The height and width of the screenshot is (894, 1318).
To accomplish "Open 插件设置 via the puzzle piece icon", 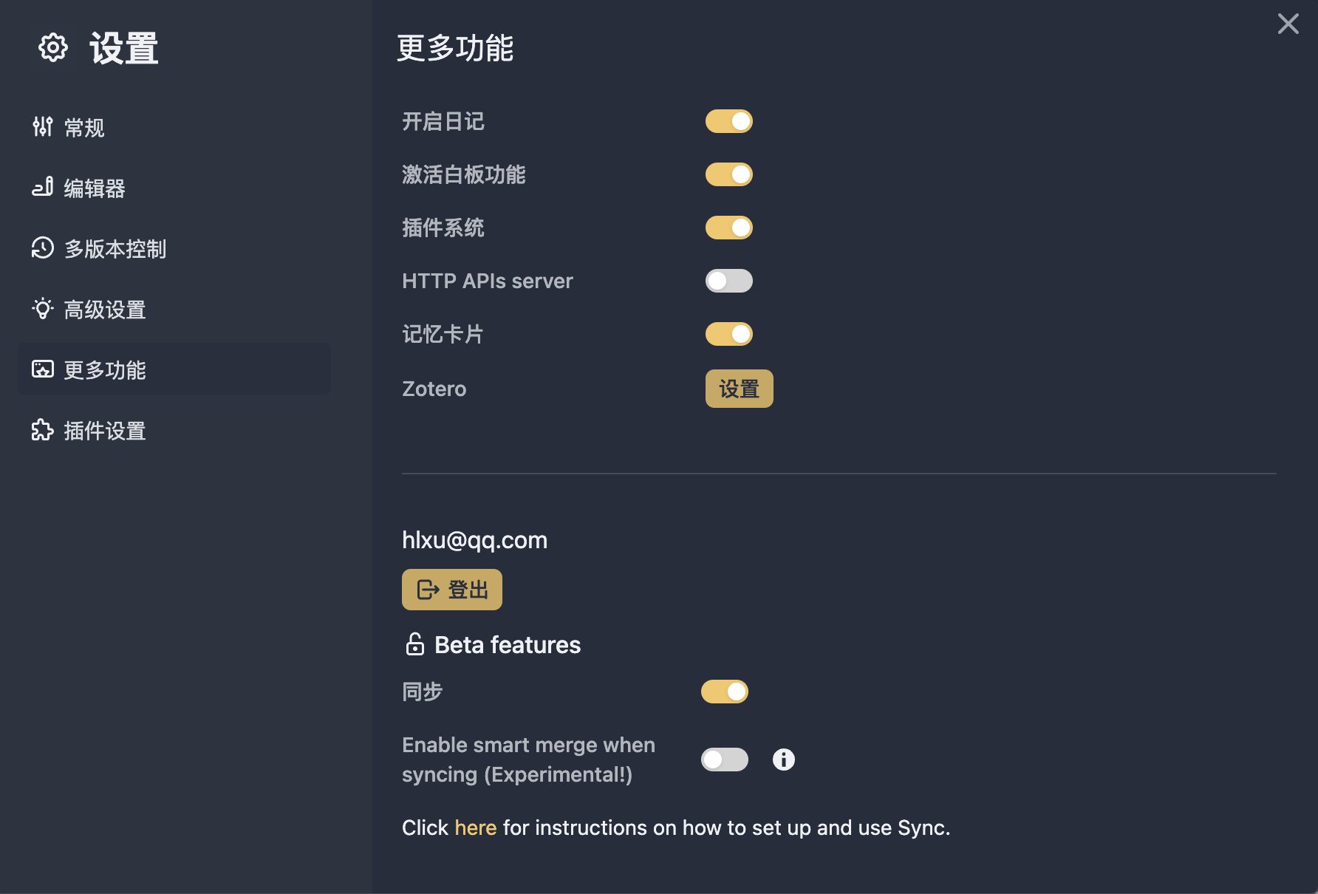I will coord(42,430).
